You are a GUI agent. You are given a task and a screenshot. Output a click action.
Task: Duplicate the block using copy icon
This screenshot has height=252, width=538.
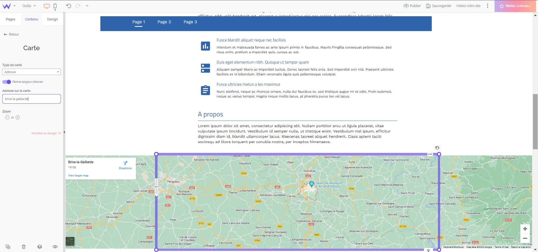(8, 247)
